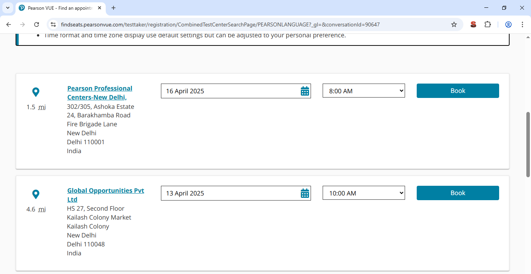Select the Pearson VUE browser tab
531x274 pixels.
pyautogui.click(x=58, y=8)
